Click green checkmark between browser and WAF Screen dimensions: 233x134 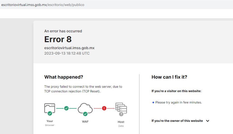point(67,108)
